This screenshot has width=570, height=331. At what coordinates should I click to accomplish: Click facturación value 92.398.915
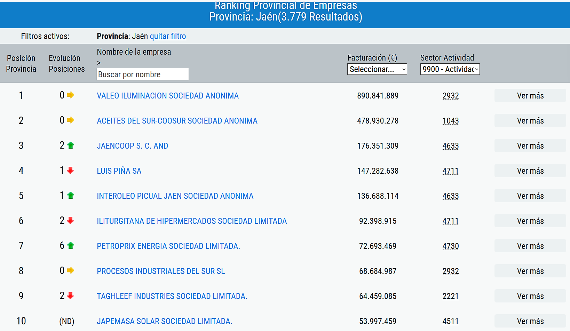(x=378, y=221)
